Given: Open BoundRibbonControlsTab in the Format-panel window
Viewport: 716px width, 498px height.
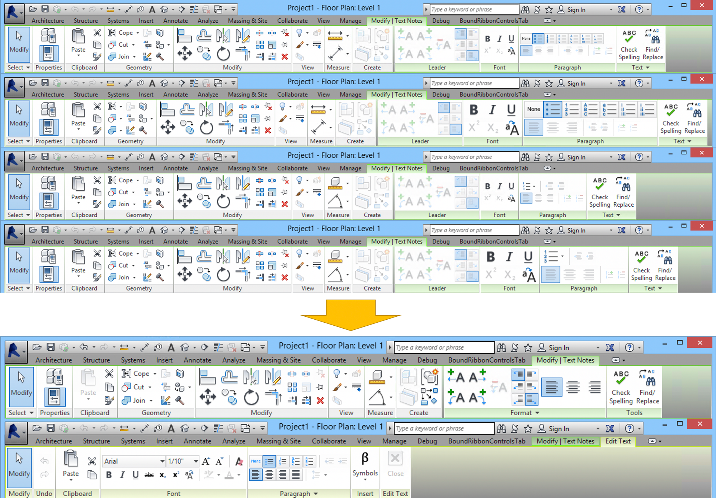Looking at the screenshot, I should (487, 360).
